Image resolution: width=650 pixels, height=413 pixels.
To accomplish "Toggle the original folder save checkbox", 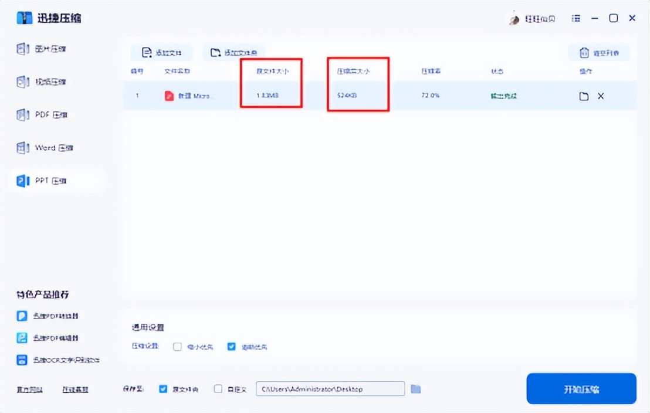I will tap(163, 389).
